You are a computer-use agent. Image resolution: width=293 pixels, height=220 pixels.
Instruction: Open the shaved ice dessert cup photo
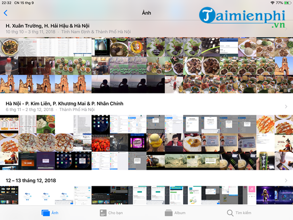155,143
